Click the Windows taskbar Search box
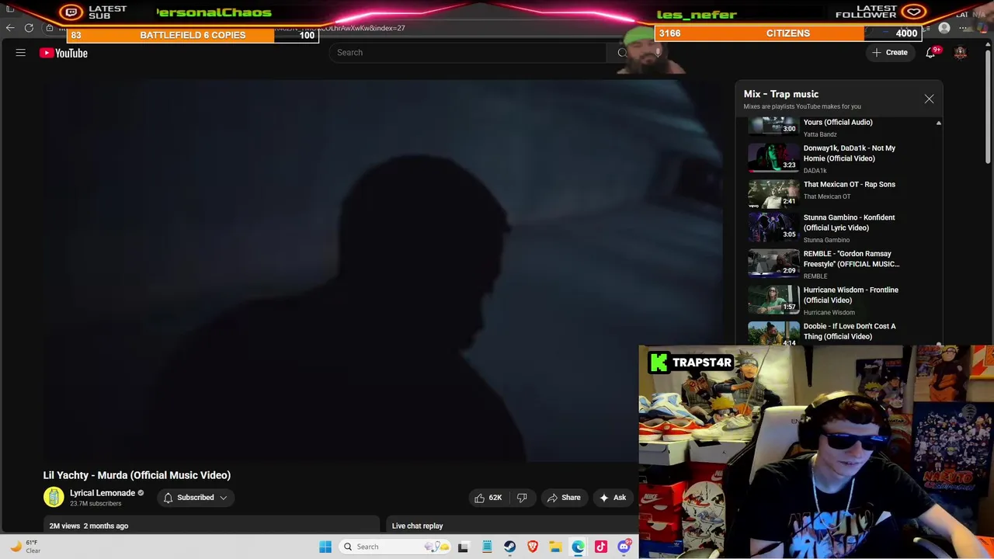The height and width of the screenshot is (559, 994). point(394,547)
